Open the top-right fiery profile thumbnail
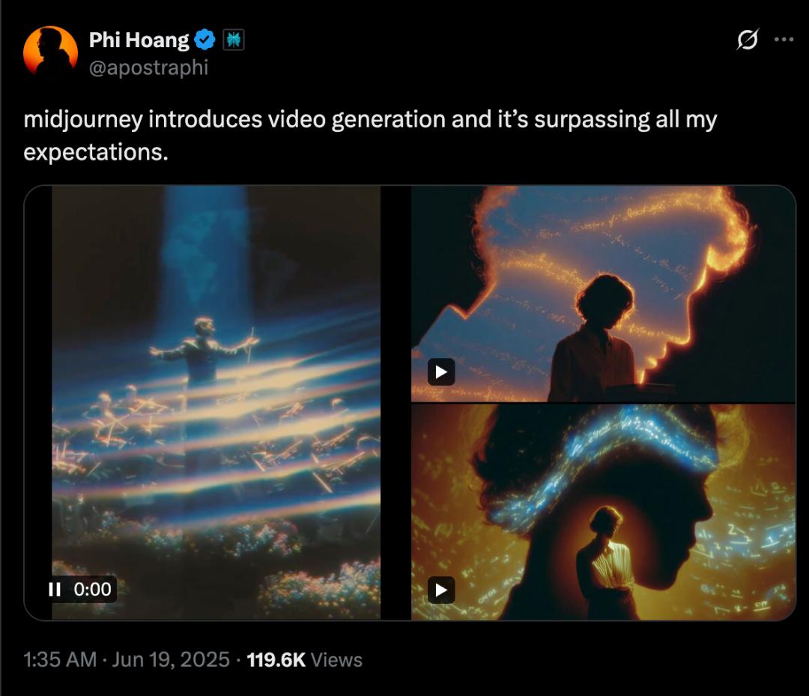This screenshot has width=809, height=696. tap(603, 294)
